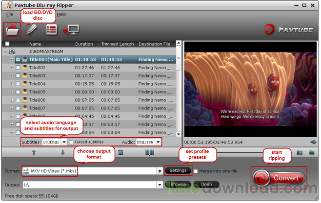The width and height of the screenshot is (321, 203).
Task: Click MKV format icon in Format field
Action: (26, 171)
